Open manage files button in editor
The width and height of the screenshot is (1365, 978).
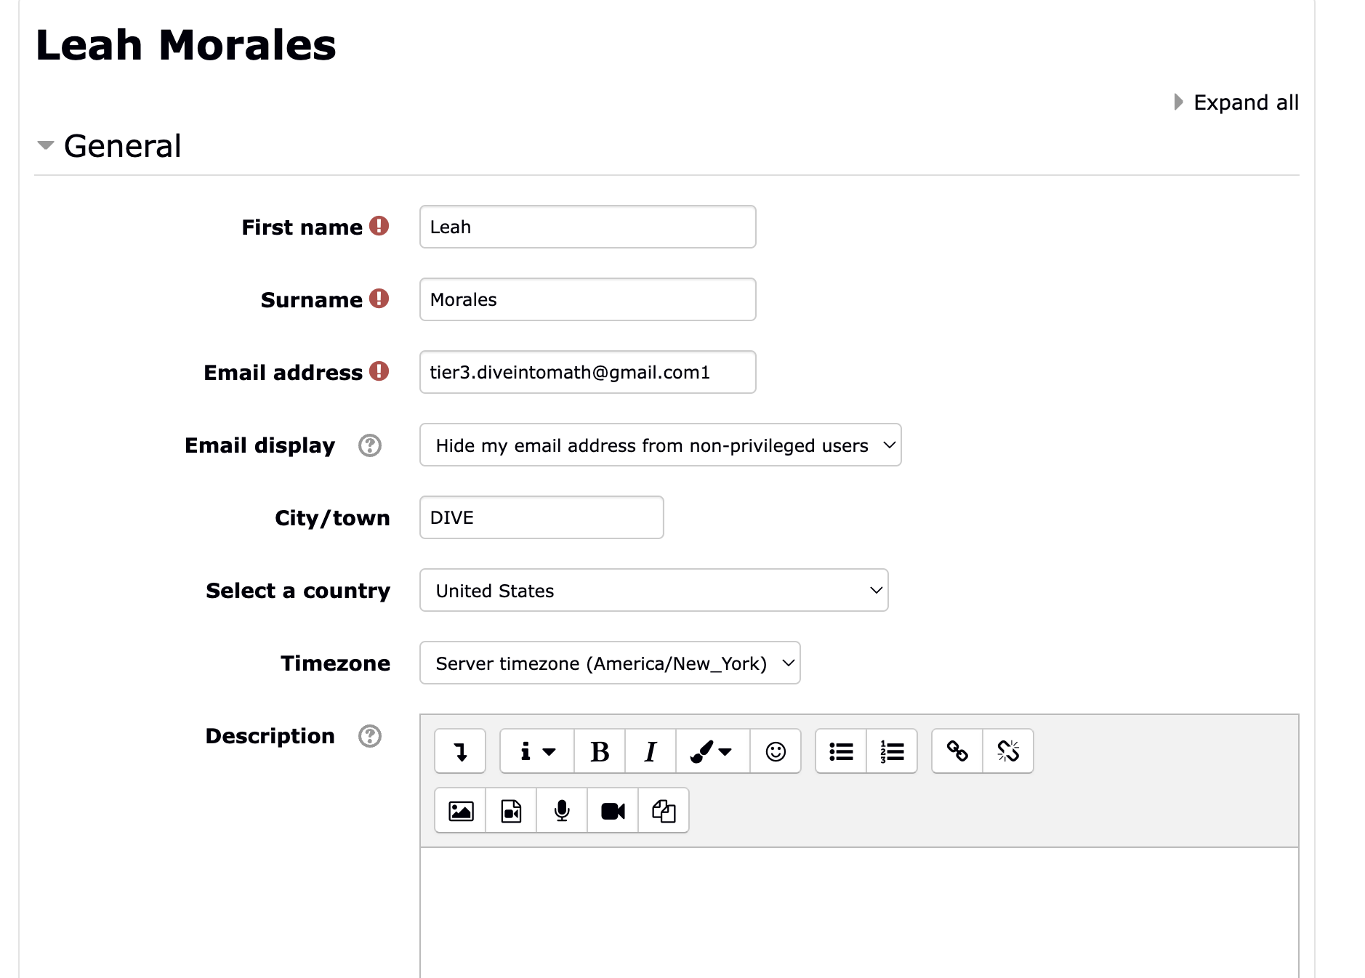click(x=664, y=811)
